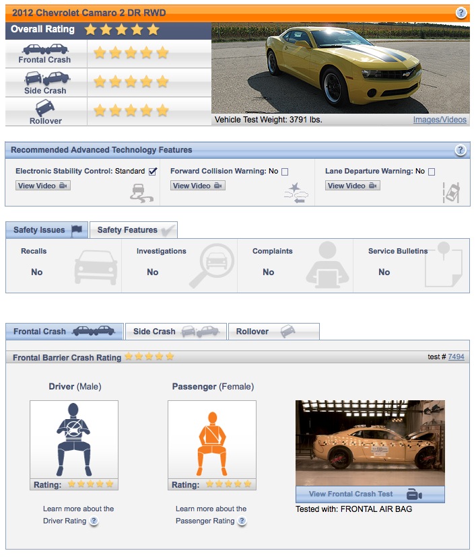This screenshot has width=476, height=557.
Task: Click the Rollover tilted car icon in ratings table
Action: tap(45, 108)
